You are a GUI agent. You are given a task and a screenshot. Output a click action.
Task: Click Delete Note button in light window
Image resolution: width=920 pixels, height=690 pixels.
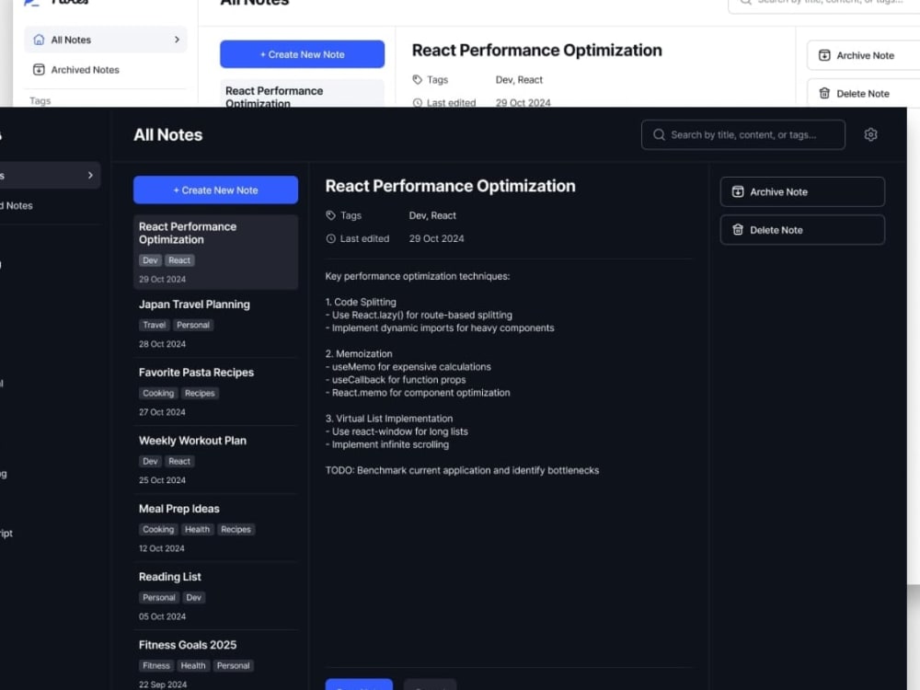(863, 93)
